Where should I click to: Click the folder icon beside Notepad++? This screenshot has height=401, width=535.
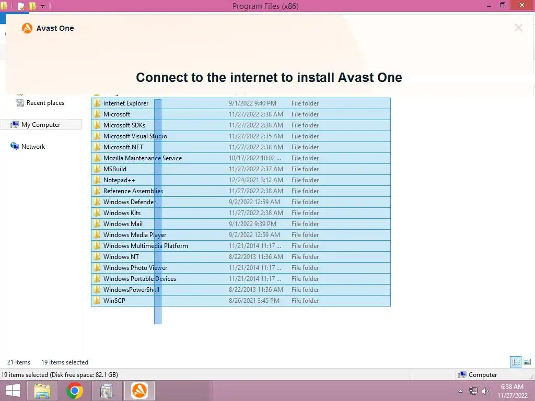tap(97, 180)
